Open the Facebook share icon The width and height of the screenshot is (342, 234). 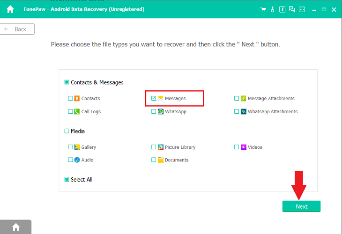[x=282, y=9]
